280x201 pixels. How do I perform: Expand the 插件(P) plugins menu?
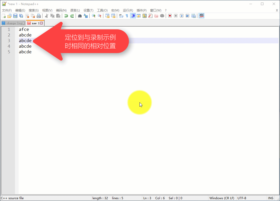click(142, 10)
